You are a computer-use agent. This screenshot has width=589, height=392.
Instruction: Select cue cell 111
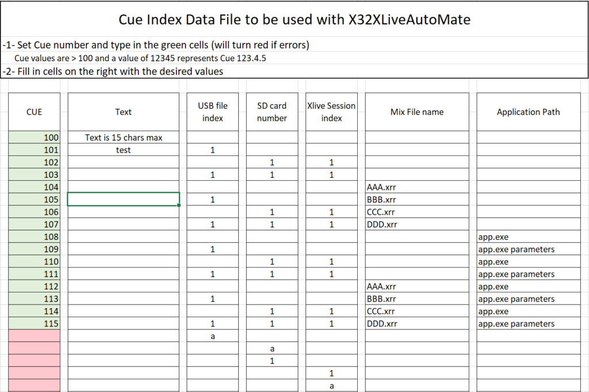[x=34, y=273]
